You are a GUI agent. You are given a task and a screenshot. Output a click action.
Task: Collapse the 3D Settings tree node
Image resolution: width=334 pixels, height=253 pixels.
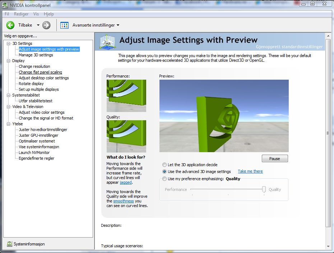(x=9, y=43)
